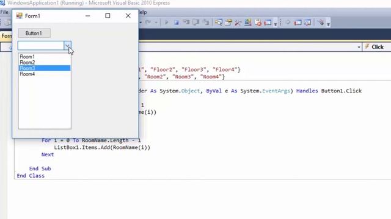Click the "EventArgs" type in the code
391x219 pixels.
point(276,91)
